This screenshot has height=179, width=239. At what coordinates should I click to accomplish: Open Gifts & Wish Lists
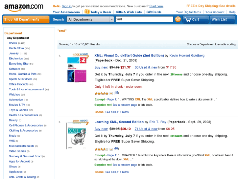(x=129, y=12)
